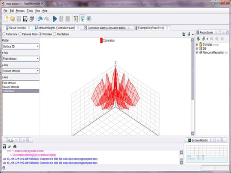Search the log with the binoculars icon
The width and height of the screenshot is (231, 173).
tap(15, 147)
